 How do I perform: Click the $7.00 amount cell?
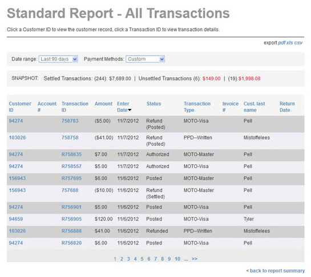coord(101,154)
